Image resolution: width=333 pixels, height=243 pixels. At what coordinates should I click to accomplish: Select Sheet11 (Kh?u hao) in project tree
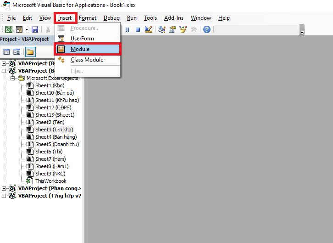57,100
